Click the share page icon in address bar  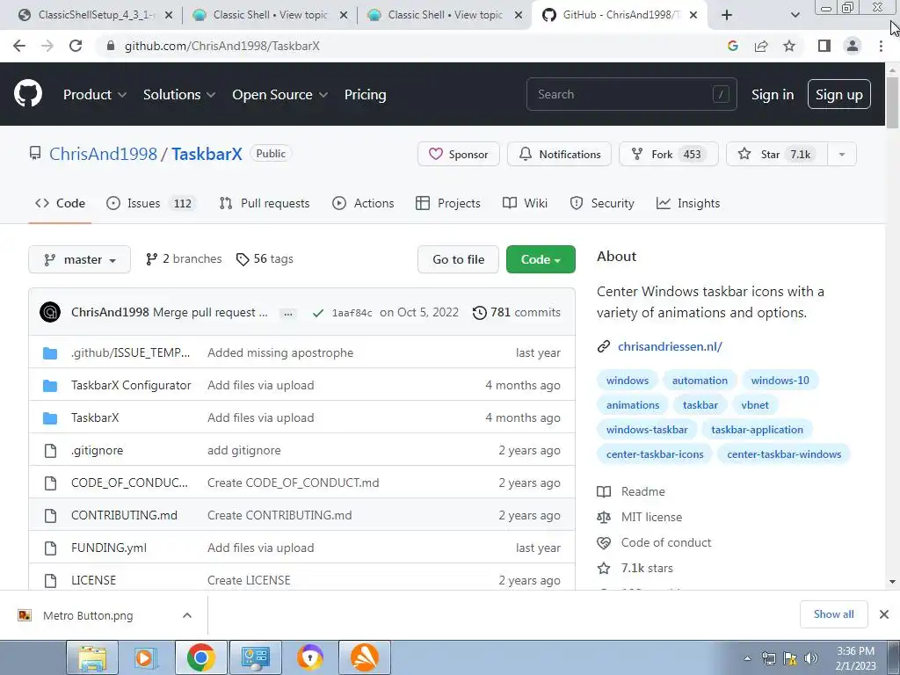click(761, 46)
